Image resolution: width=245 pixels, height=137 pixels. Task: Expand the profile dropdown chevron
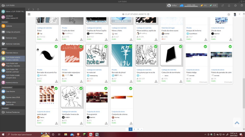tap(239, 14)
